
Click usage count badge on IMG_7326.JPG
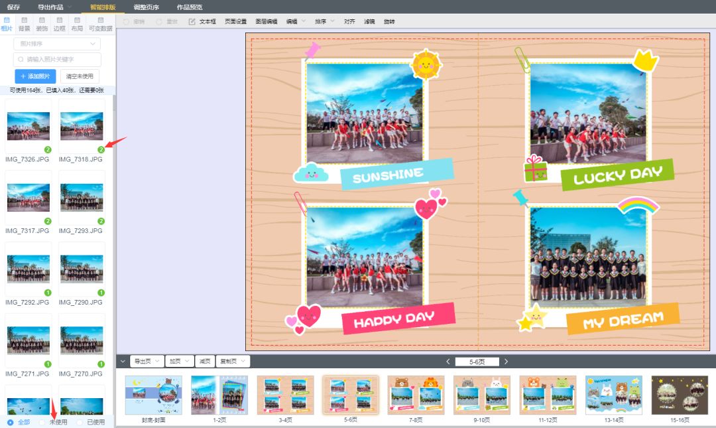pos(48,149)
